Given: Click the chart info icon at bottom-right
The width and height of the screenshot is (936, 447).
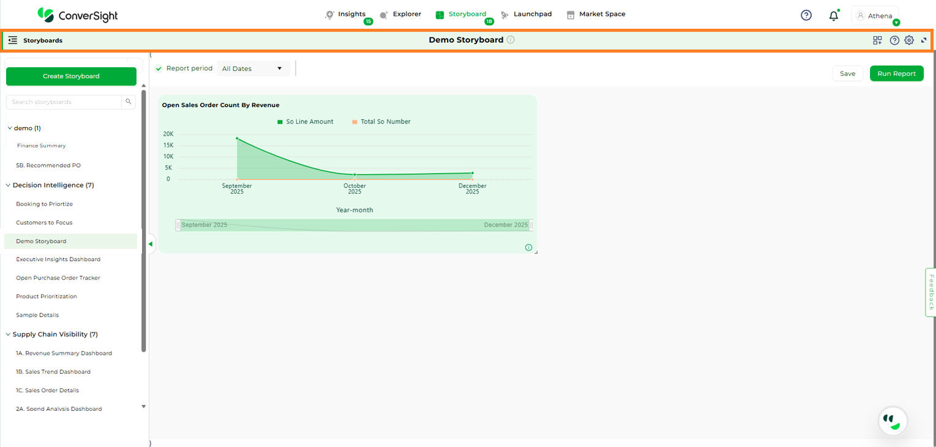Looking at the screenshot, I should (x=528, y=248).
